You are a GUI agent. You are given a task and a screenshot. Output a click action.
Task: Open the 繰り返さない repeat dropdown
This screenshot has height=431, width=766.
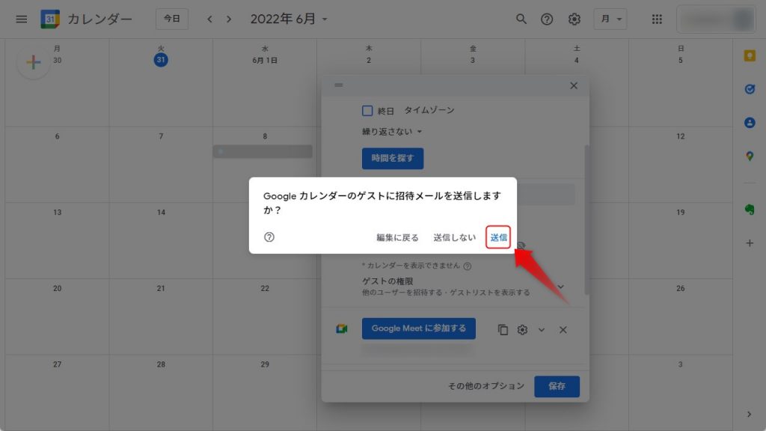pos(392,132)
